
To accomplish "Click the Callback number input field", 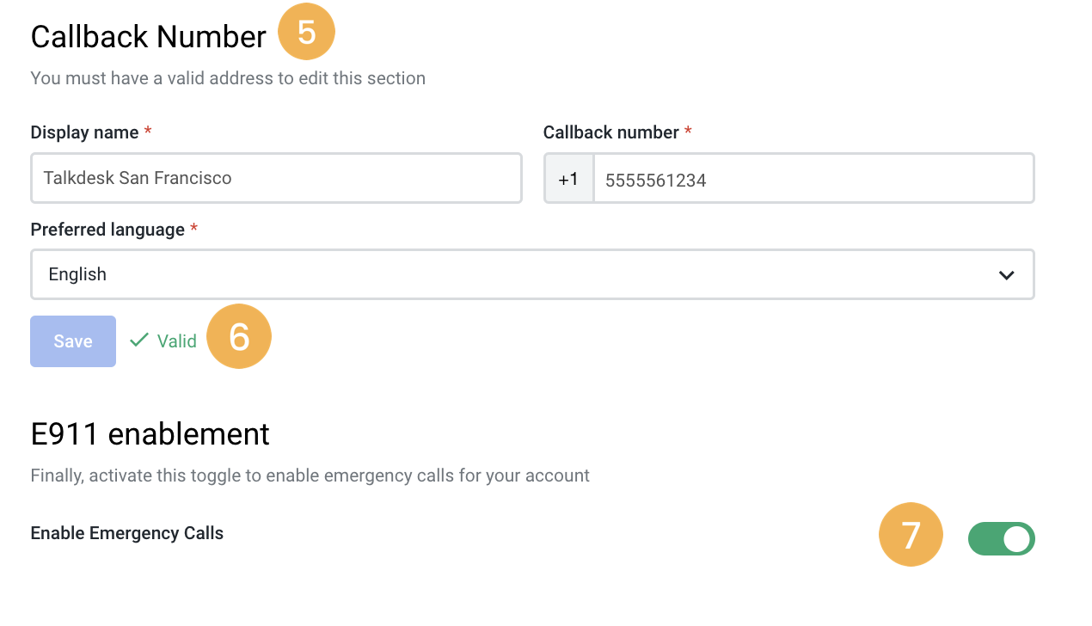I will tap(813, 179).
